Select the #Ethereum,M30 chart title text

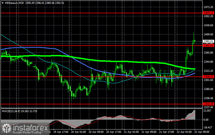point(14,3)
